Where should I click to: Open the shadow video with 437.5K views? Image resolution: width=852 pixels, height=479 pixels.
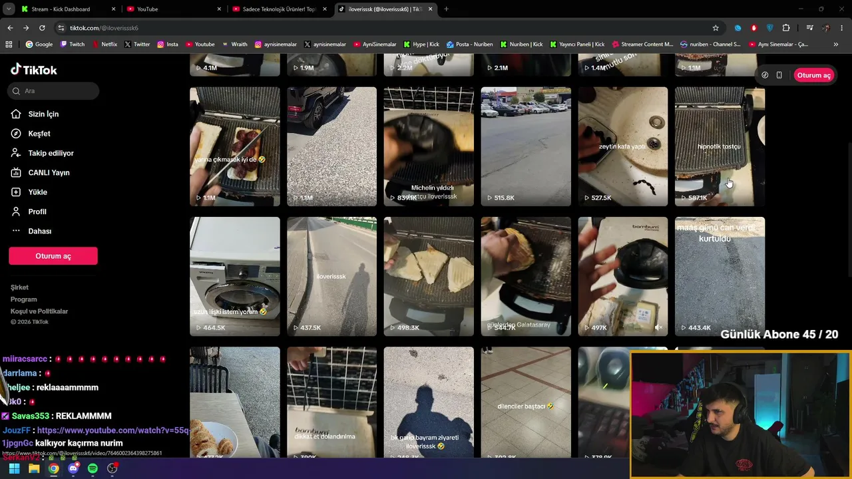coord(331,276)
